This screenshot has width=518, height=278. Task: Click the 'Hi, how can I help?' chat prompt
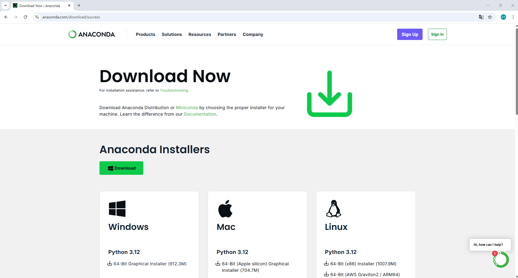tap(490, 245)
